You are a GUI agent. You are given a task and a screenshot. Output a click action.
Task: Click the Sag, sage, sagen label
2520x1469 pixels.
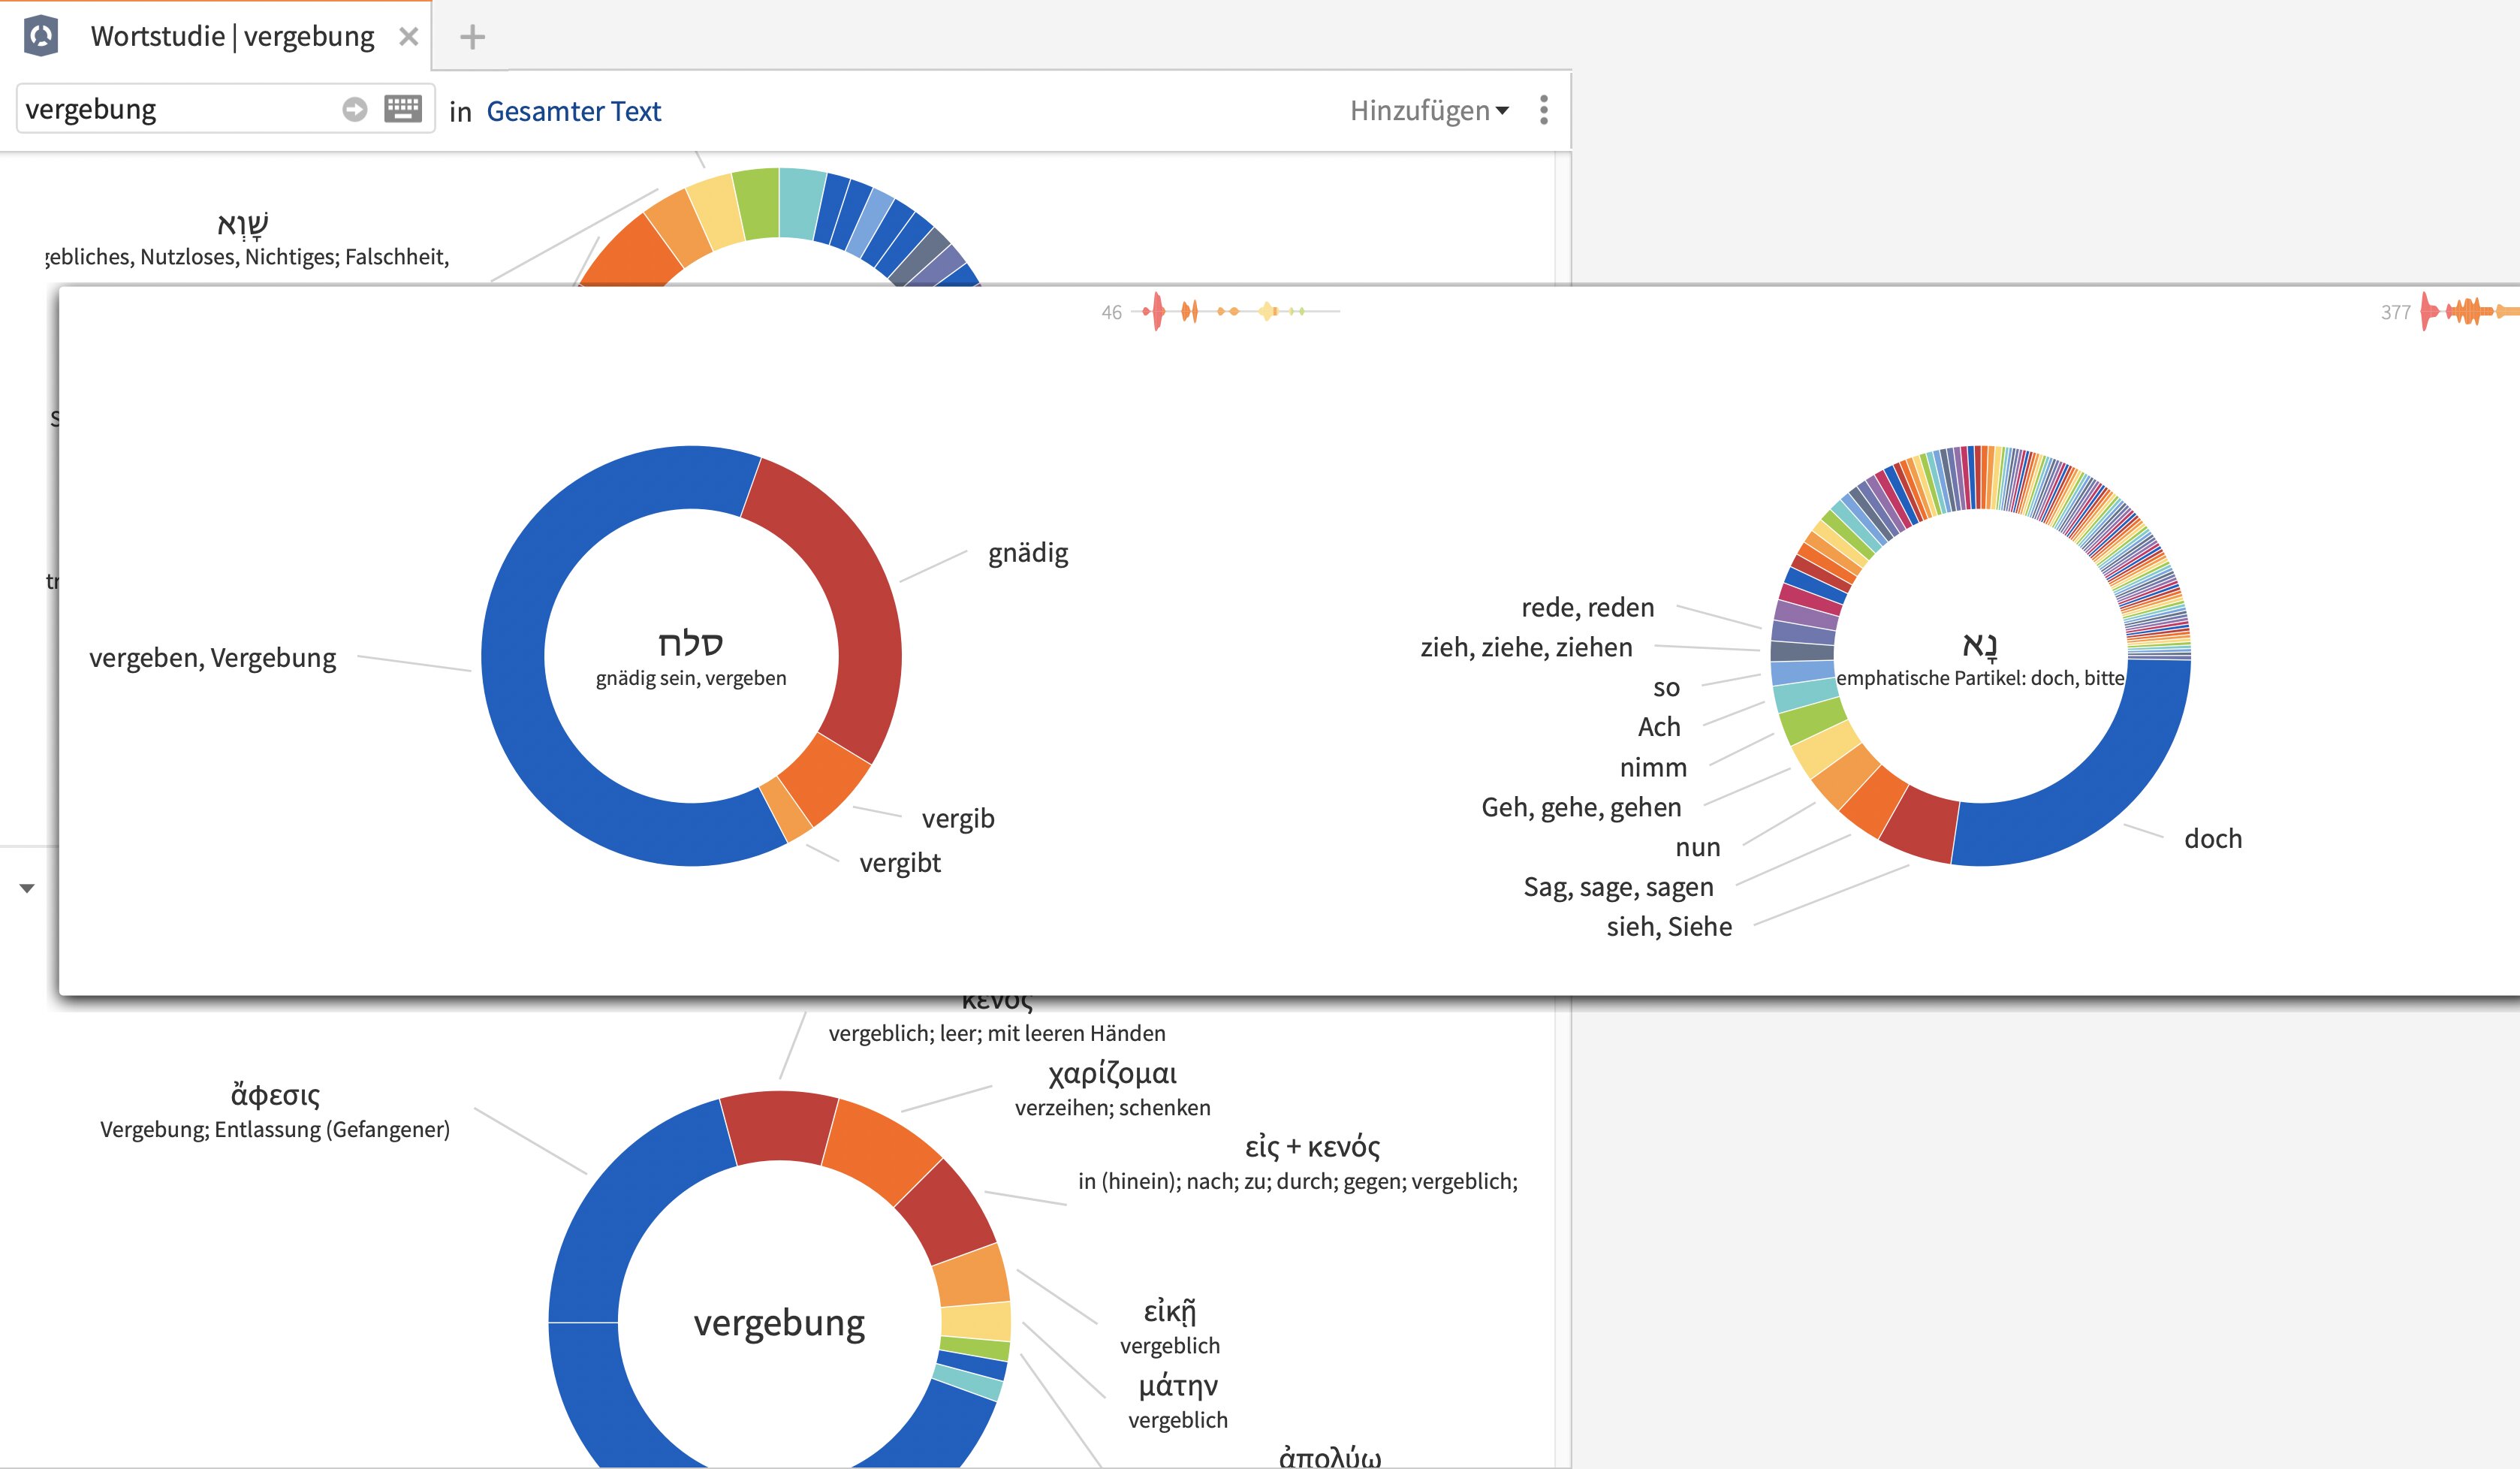pos(1618,888)
